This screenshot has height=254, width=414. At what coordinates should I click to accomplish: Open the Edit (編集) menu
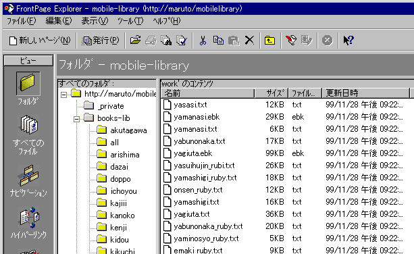click(x=58, y=21)
